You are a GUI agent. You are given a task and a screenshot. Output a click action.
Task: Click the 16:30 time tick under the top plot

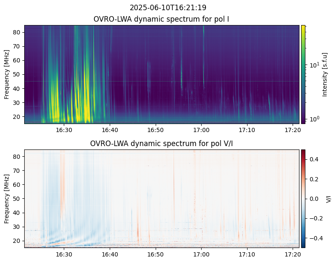(64, 130)
